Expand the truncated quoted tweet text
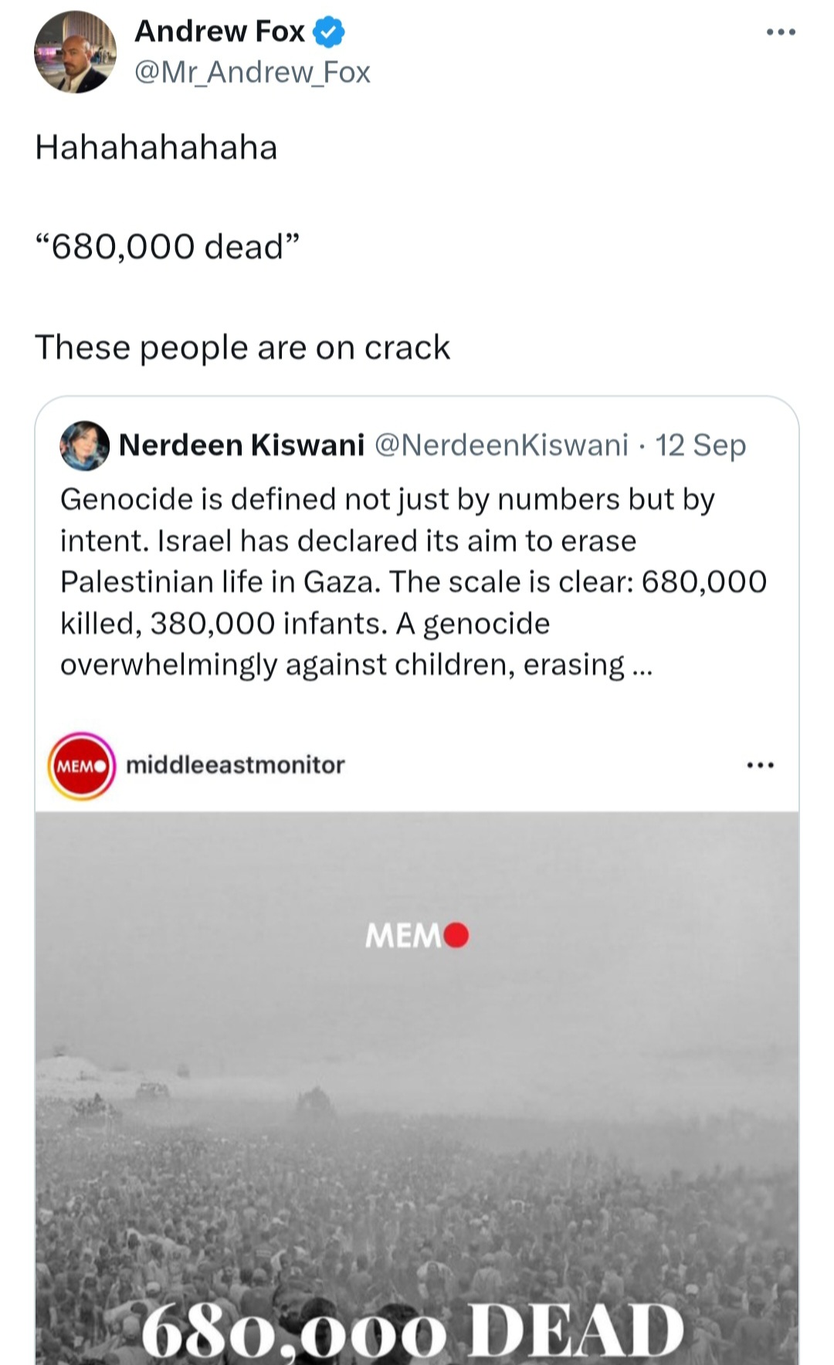This screenshot has width=834, height=1365. (x=641, y=666)
